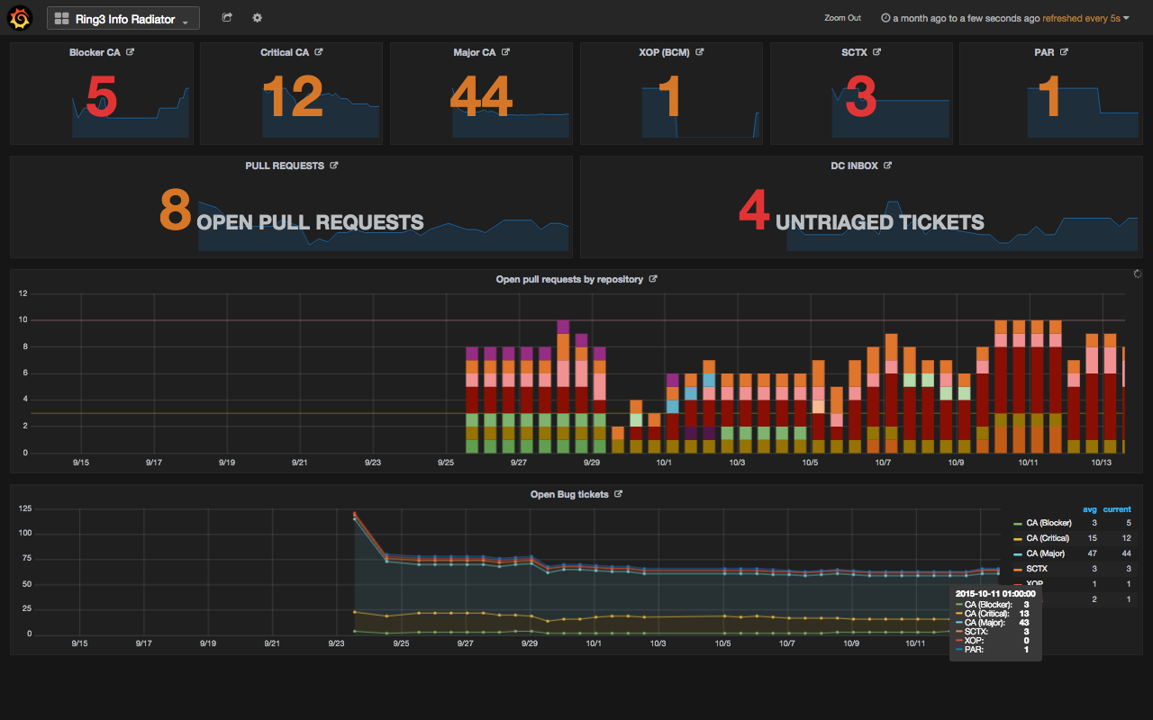Image resolution: width=1153 pixels, height=720 pixels.
Task: Click the panel loading spinner
Action: click(1137, 274)
